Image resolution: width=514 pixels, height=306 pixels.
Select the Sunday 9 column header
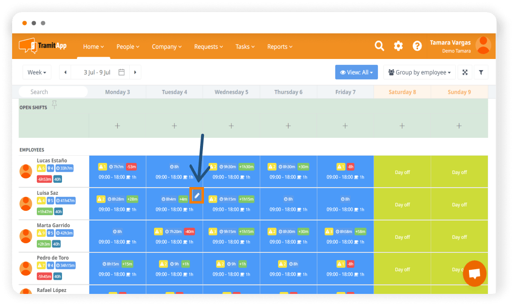pos(459,92)
